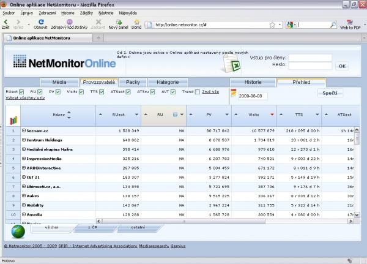Go home with the Domů icon

pos(136,22)
